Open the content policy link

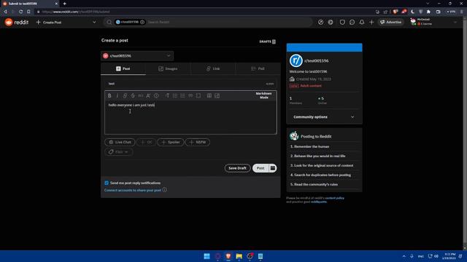pyautogui.click(x=334, y=198)
